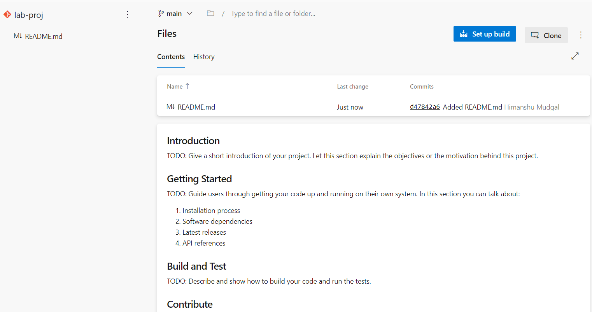Click markdown icon in README.md table row

170,107
